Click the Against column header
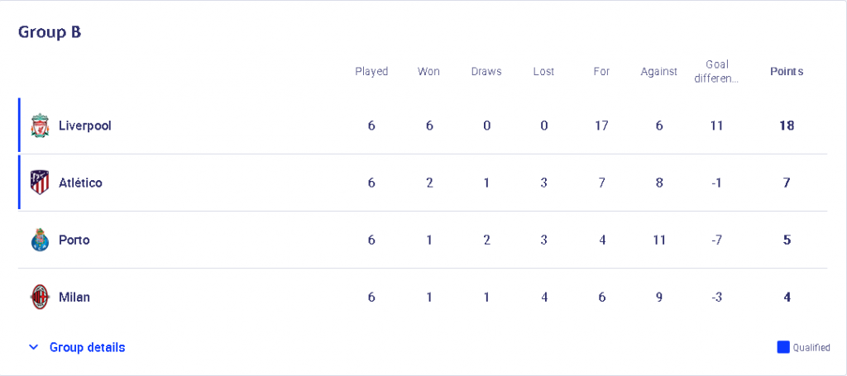Screen dimensions: 847x376 659,71
